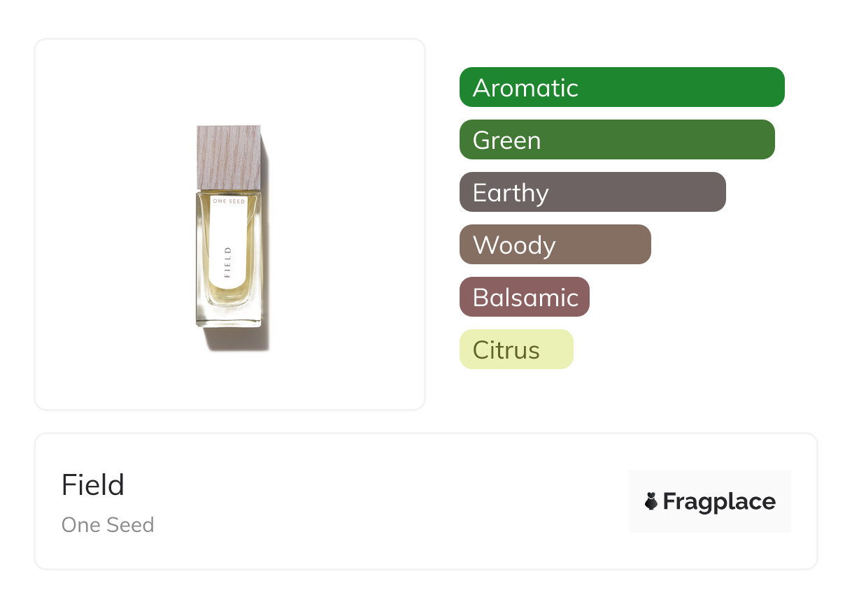Screen dimensions: 852x604
Task: Select the Citrus accord bar
Action: click(x=516, y=350)
